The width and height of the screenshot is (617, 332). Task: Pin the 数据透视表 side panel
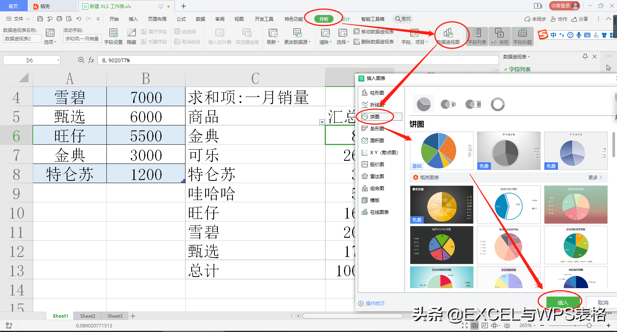[585, 57]
